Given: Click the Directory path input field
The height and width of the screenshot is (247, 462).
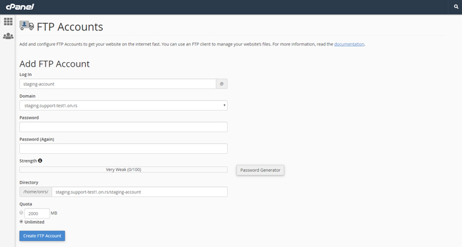Looking at the screenshot, I should (x=140, y=192).
